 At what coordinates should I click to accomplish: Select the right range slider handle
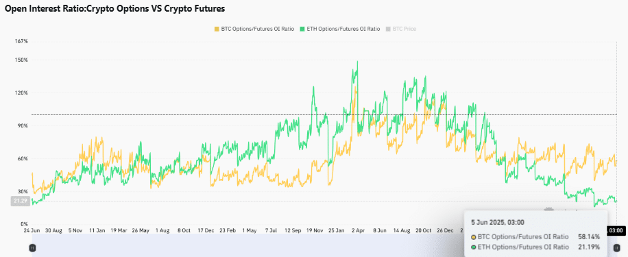[617, 248]
